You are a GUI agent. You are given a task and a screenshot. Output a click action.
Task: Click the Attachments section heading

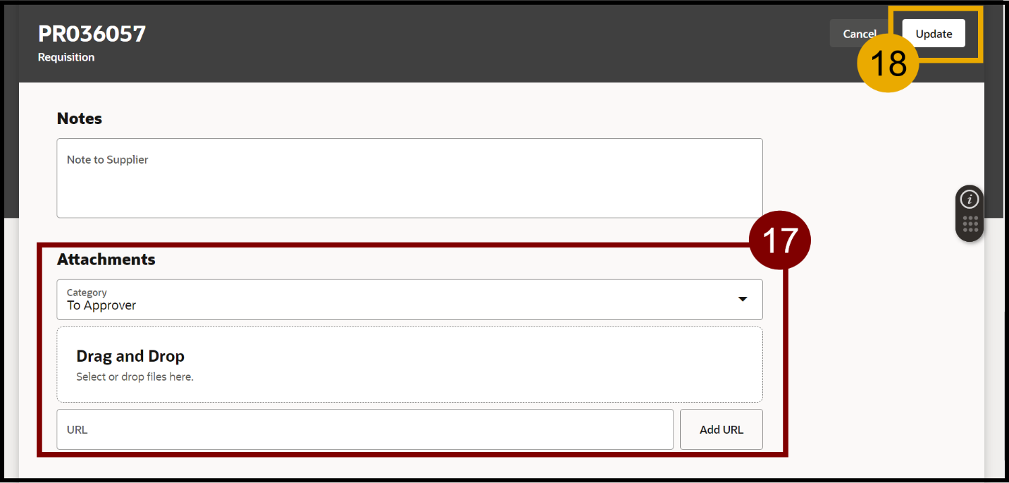click(x=106, y=259)
